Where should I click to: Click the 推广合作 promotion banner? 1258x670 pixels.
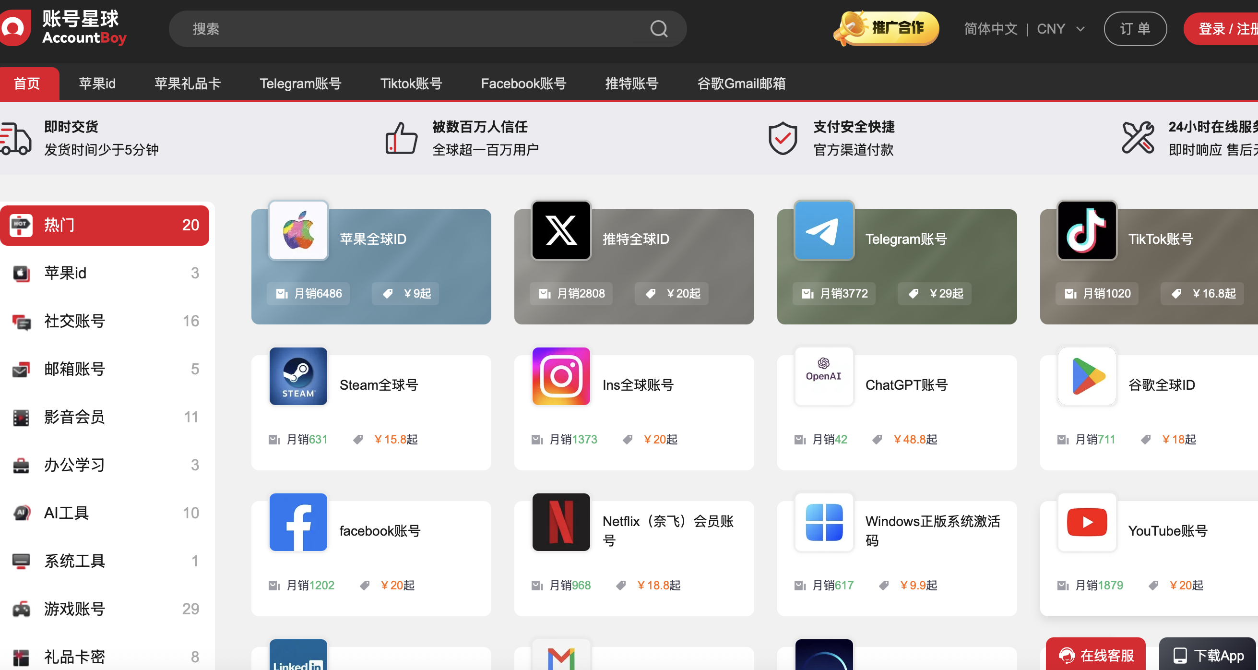click(886, 29)
